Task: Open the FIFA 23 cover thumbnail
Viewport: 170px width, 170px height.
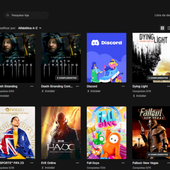Action: click(x=17, y=133)
